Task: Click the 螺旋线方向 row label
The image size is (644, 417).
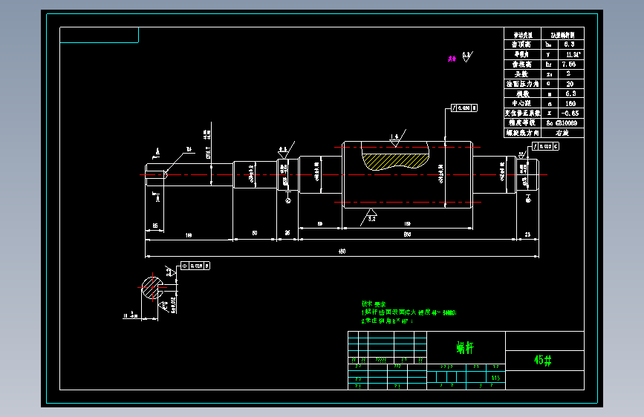Action: (522, 133)
